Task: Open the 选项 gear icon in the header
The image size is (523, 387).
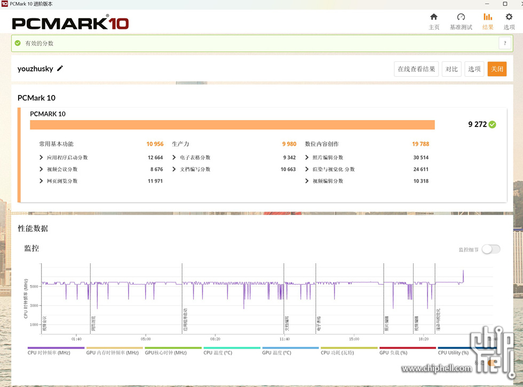Action: coord(509,17)
